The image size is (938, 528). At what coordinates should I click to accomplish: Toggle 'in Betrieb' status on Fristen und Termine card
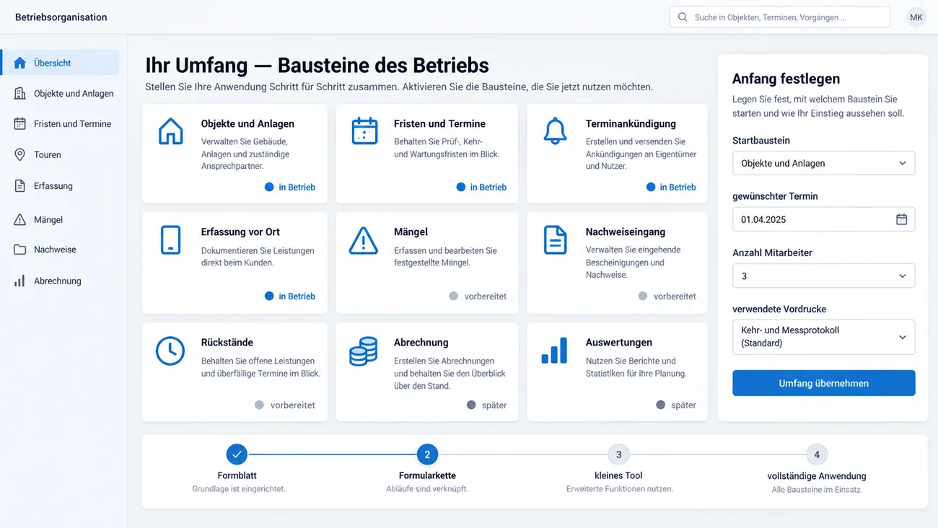click(481, 187)
